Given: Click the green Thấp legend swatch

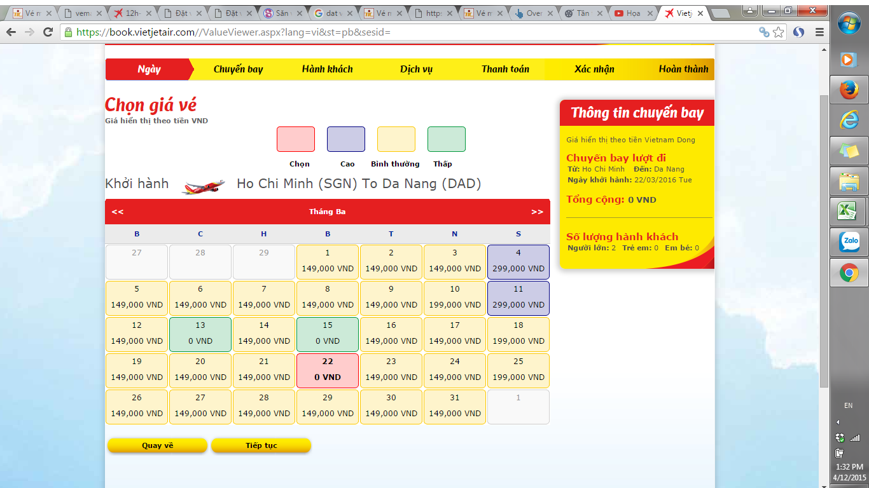Looking at the screenshot, I should 447,139.
